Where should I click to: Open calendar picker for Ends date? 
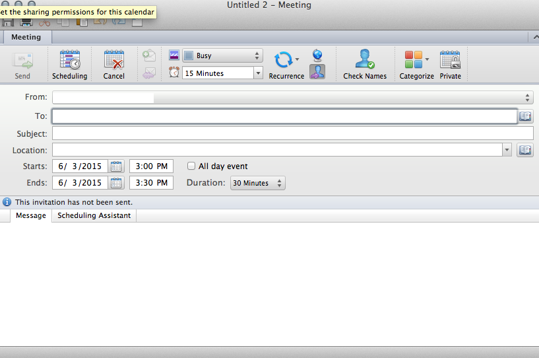coord(116,183)
